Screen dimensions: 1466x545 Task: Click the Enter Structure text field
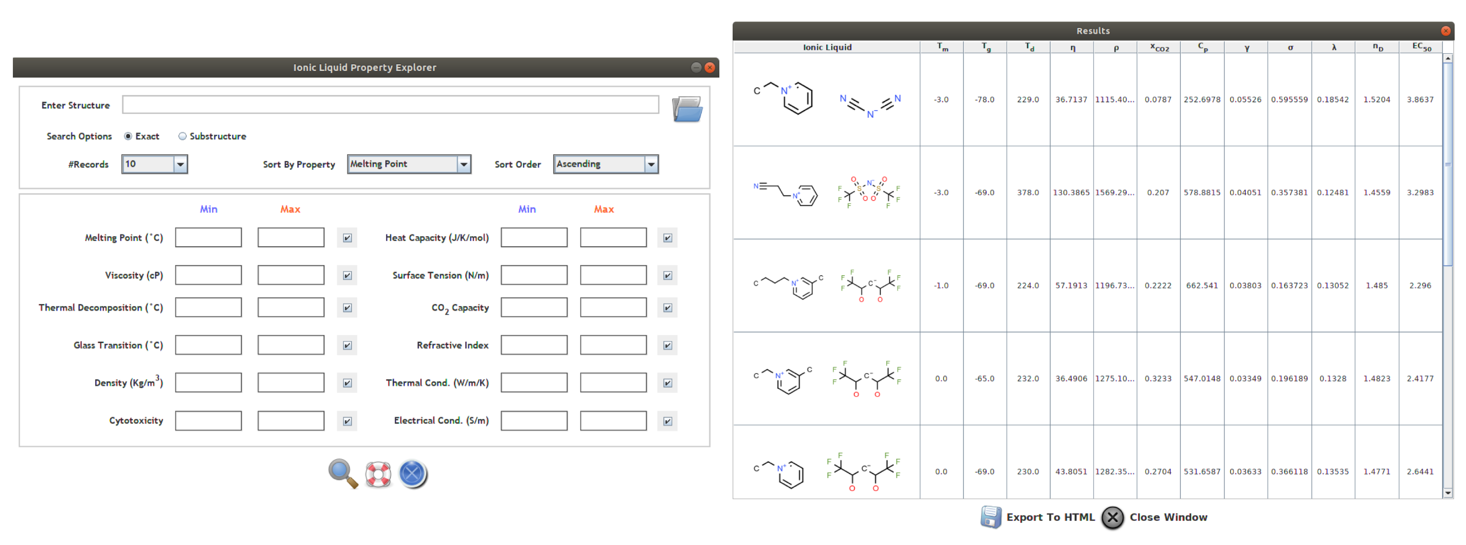[391, 105]
